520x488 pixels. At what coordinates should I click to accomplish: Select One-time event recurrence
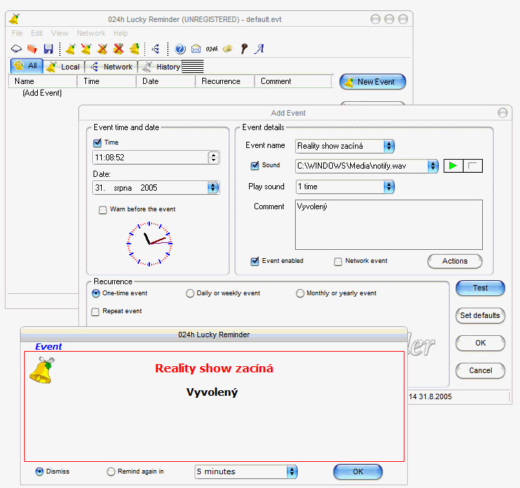click(x=96, y=293)
